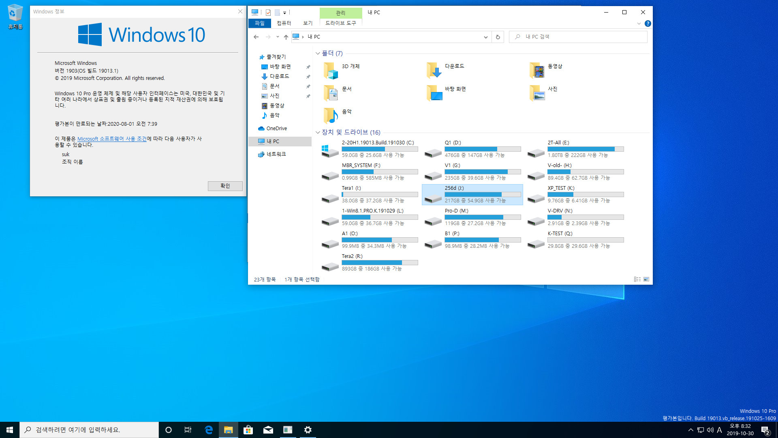Select the K-TEST (Q:) drive

coord(575,240)
